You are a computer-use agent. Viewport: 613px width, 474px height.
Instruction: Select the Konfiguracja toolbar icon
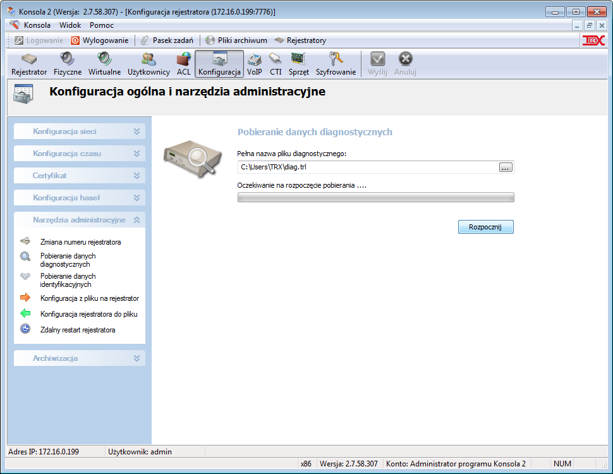[219, 64]
